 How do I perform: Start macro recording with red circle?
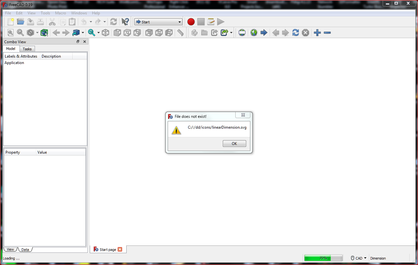tap(191, 22)
